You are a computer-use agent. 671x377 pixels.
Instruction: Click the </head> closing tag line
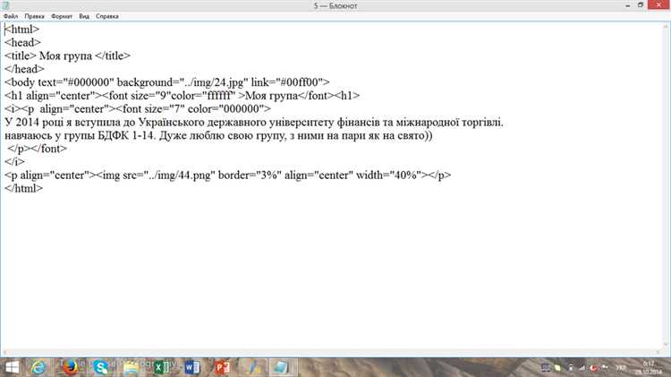[x=24, y=69]
